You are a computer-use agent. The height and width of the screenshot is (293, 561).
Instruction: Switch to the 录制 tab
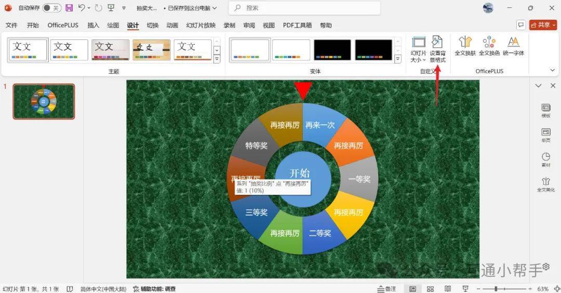point(230,25)
